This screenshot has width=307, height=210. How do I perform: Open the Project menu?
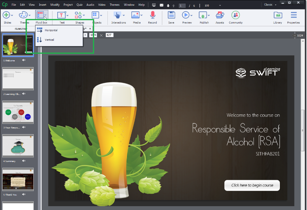(68, 5)
